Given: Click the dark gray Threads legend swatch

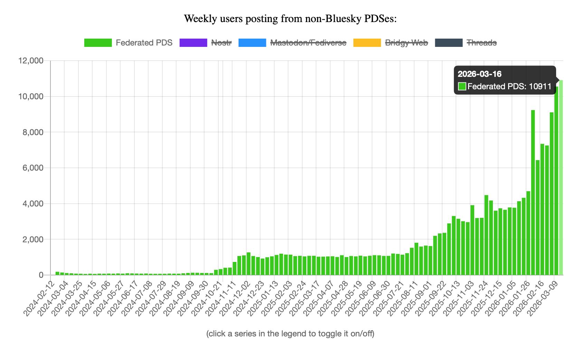Looking at the screenshot, I should click(449, 43).
